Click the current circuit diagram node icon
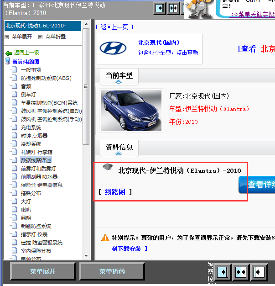275x286 pixels. point(8,61)
